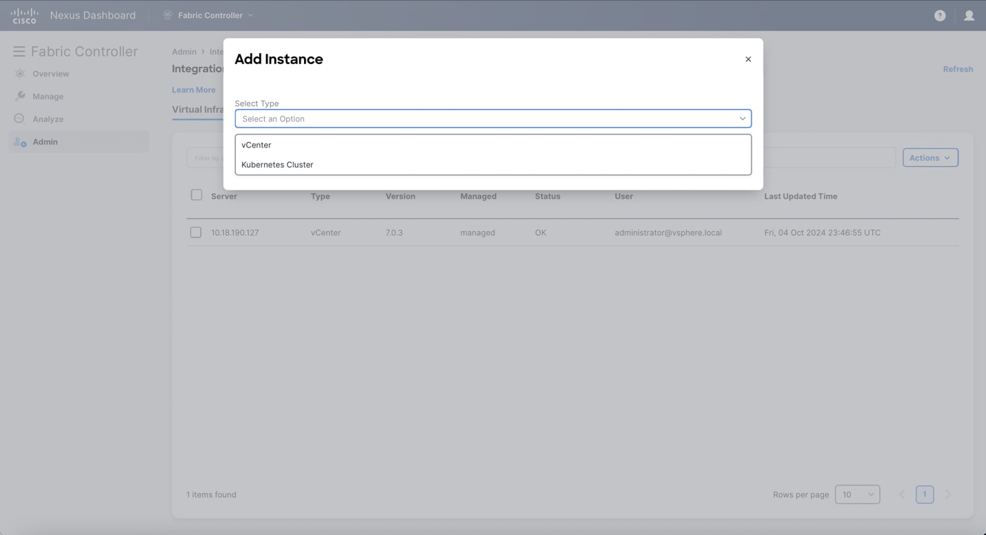Viewport: 986px width, 535px height.
Task: Click the Manage wrench icon
Action: (19, 97)
